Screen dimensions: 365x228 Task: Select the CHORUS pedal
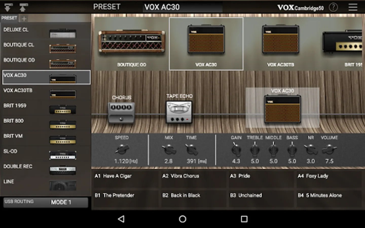coord(121,113)
